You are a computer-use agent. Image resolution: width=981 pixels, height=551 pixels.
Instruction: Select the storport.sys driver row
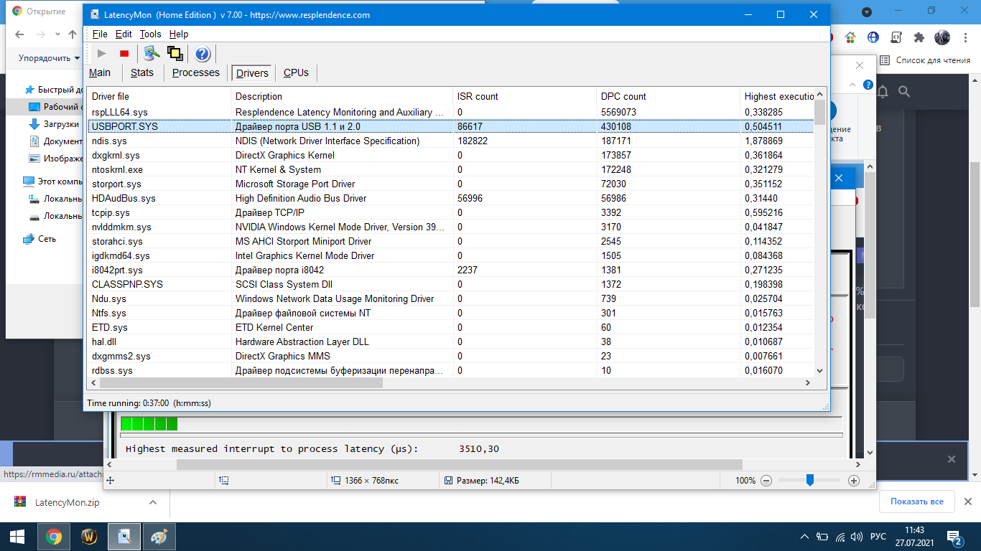click(451, 184)
